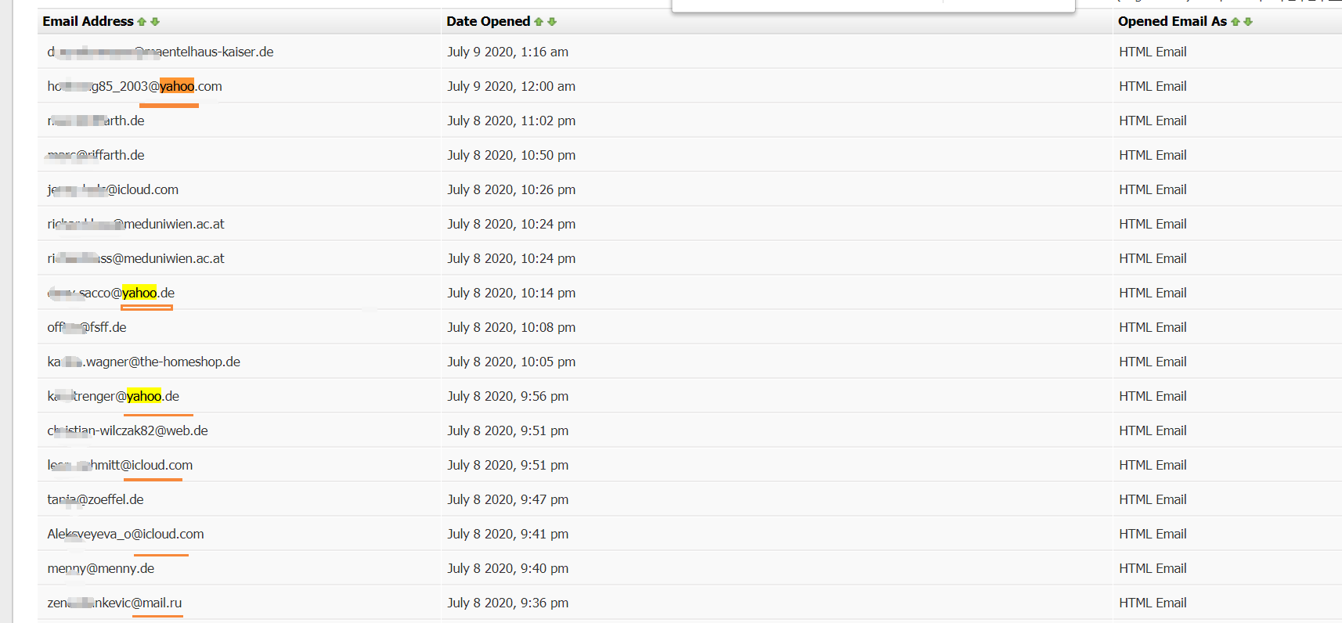Click up arrow beside Opened Email As
Viewport: 1342px width, 623px height.
click(1236, 22)
